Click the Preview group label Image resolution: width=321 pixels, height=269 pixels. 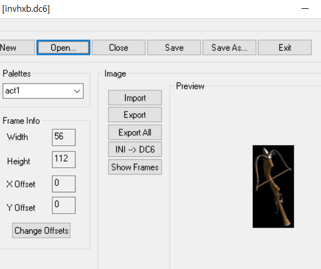click(x=190, y=86)
